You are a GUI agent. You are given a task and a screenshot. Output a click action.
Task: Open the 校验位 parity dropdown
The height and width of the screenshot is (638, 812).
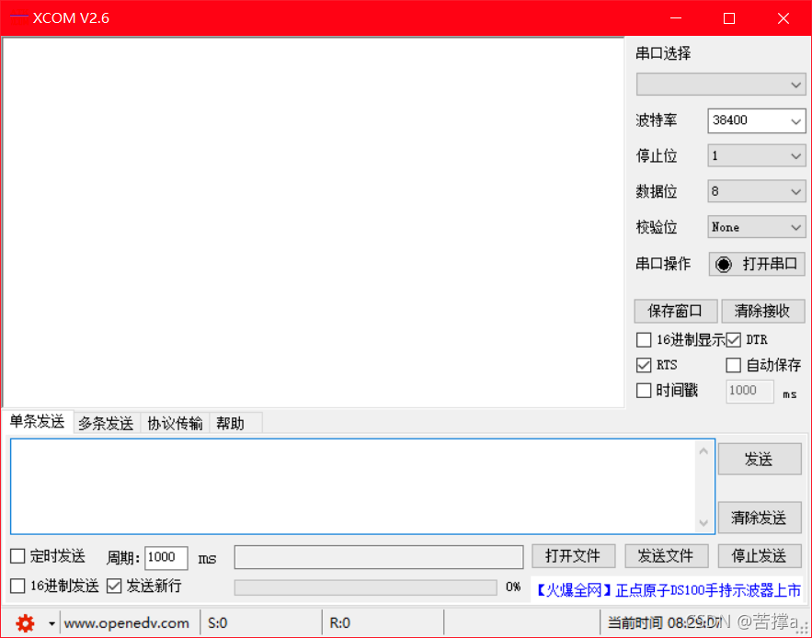click(x=757, y=227)
